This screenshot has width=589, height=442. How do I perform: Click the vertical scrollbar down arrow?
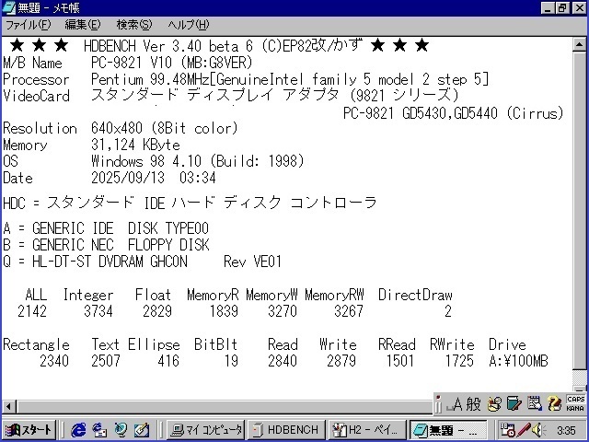pos(579,390)
